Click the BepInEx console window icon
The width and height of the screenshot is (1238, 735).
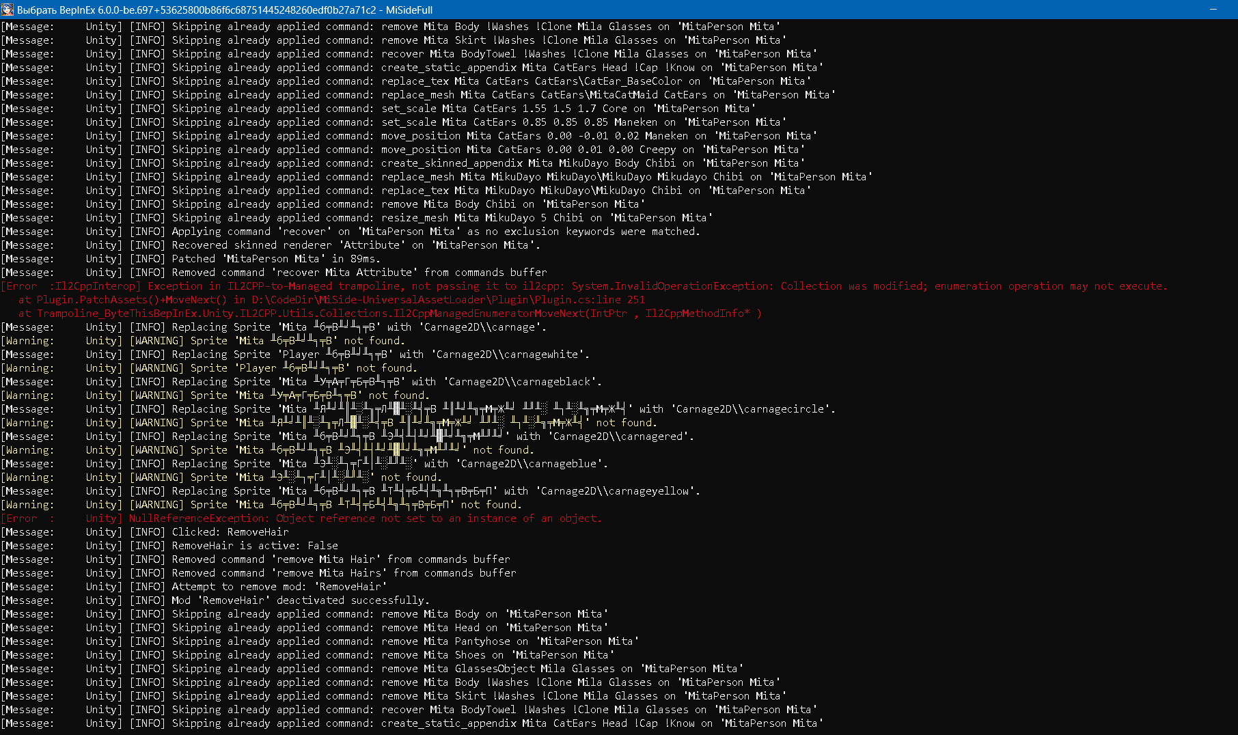[8, 10]
